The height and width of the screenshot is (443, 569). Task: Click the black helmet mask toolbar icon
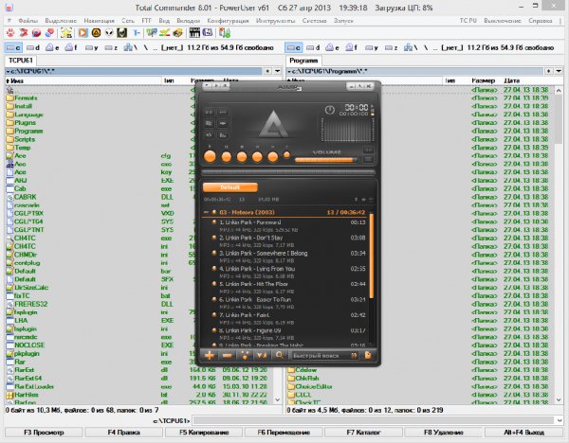122,33
